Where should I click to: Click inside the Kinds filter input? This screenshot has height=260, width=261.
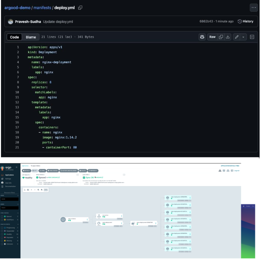pos(9,208)
